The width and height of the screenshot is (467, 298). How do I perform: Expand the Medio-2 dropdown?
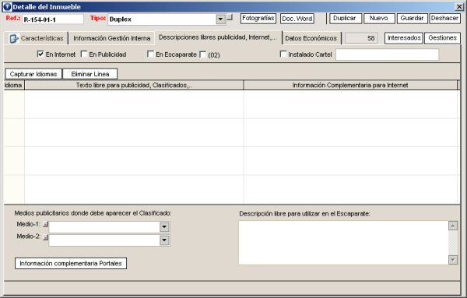click(164, 240)
